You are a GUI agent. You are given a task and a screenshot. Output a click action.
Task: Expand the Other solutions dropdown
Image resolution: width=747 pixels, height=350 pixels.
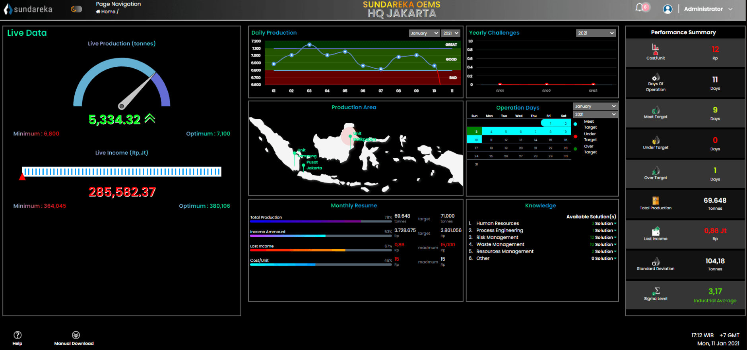[x=604, y=258]
